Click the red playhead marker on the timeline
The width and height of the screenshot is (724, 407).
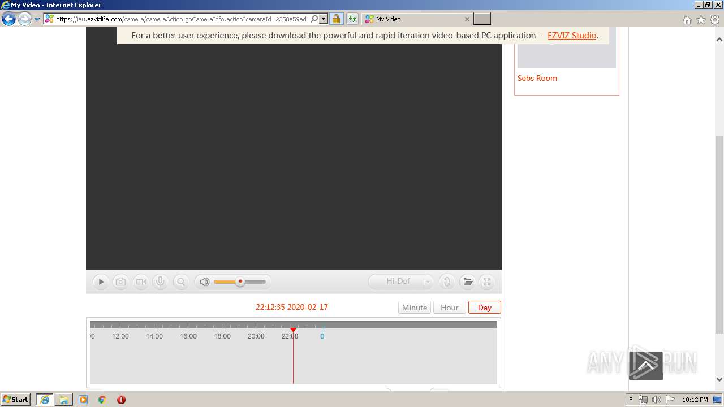[x=293, y=330]
